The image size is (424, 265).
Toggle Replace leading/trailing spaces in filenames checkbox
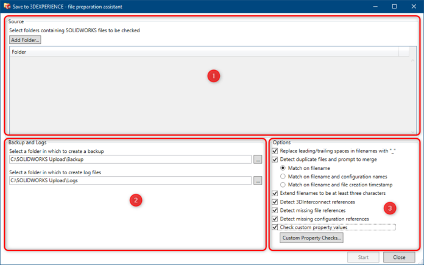click(275, 151)
